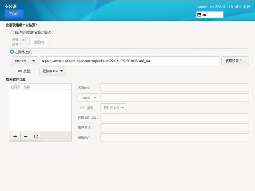
Task: Open the http:// protocol dropdown for extra repo
Action: coord(89,98)
